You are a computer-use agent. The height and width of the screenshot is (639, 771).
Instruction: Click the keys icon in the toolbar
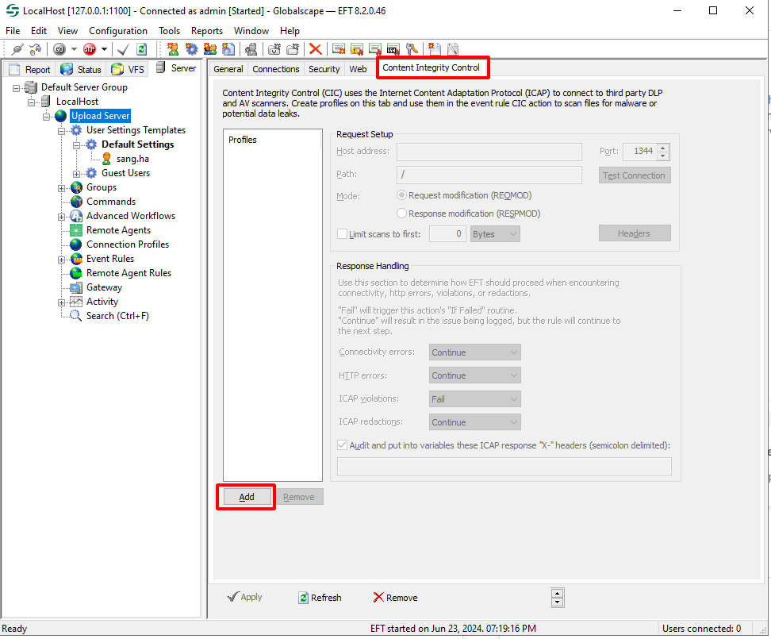tap(412, 49)
